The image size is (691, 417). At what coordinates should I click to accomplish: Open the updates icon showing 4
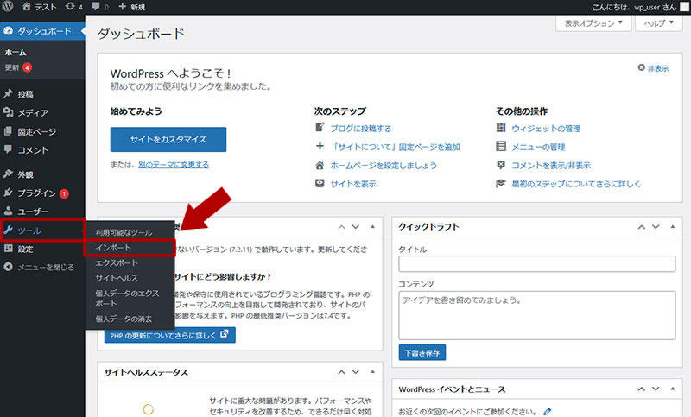pyautogui.click(x=73, y=7)
